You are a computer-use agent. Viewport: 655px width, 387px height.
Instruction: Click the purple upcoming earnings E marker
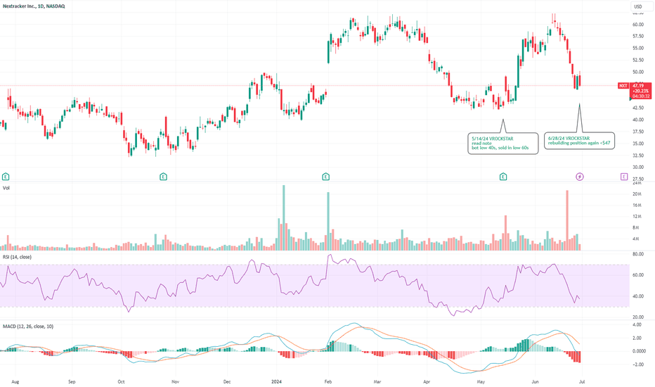click(623, 177)
